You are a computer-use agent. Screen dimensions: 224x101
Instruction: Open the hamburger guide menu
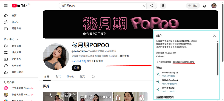(6, 6)
